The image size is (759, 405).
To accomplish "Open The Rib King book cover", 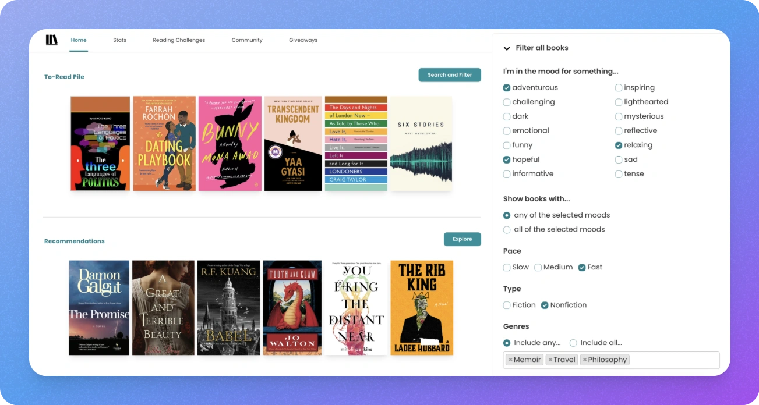I will pos(422,308).
